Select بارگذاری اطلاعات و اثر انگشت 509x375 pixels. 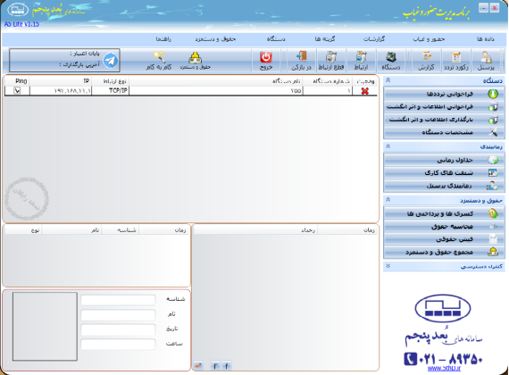tap(444, 120)
